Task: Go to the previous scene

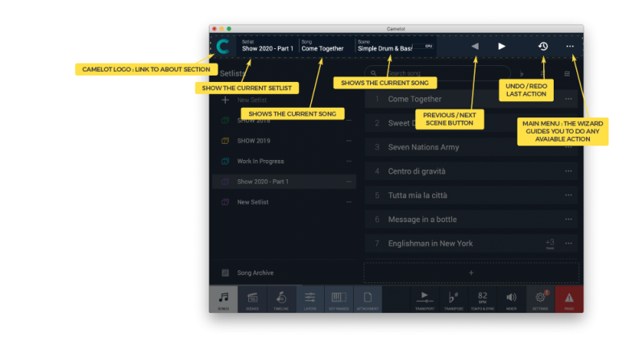Action: pyautogui.click(x=475, y=47)
